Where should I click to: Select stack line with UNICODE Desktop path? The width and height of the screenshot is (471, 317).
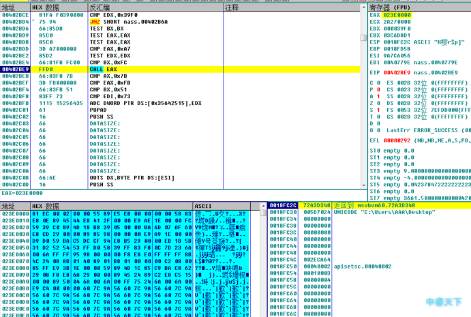369,213
